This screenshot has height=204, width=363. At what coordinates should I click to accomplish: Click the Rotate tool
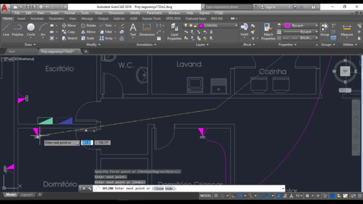pos(88,25)
